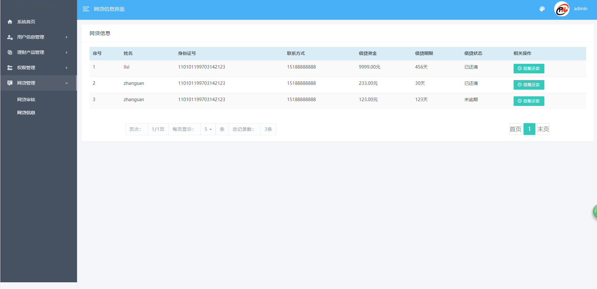Go to 首页 first page link
Screen dimensions: 597x289
tap(515, 129)
